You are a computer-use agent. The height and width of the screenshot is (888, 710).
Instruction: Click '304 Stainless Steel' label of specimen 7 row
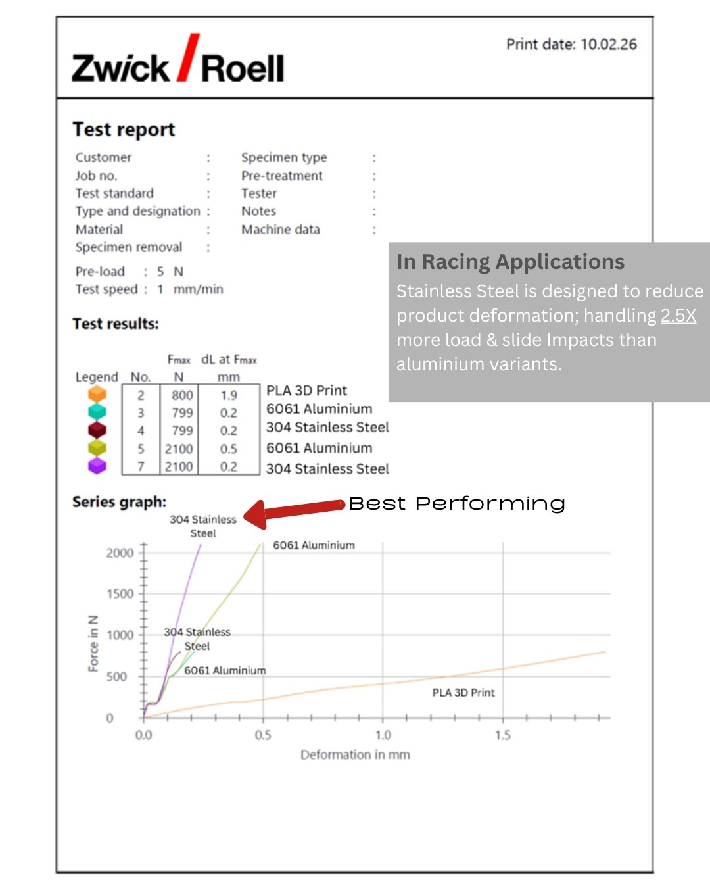pos(327,469)
